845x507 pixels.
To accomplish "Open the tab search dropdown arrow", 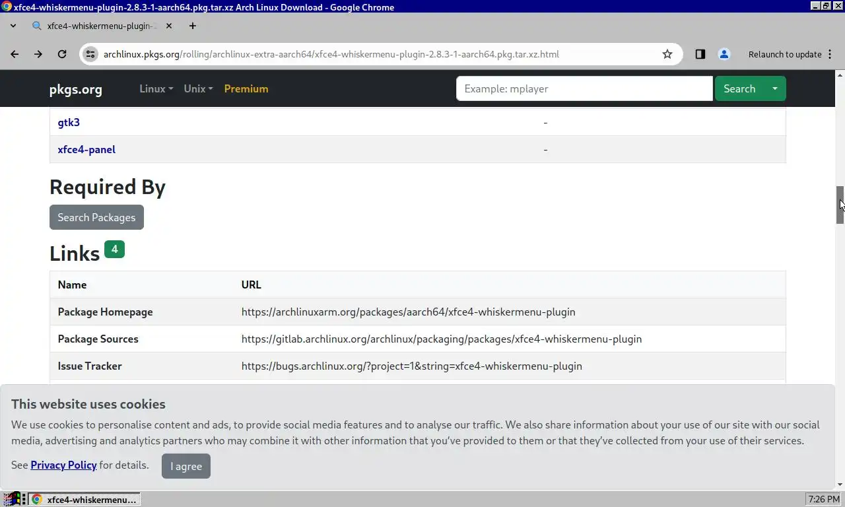I will [13, 26].
